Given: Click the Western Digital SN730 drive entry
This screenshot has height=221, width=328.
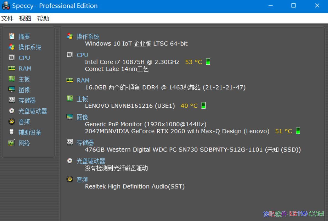Looking at the screenshot, I should click(x=193, y=149).
